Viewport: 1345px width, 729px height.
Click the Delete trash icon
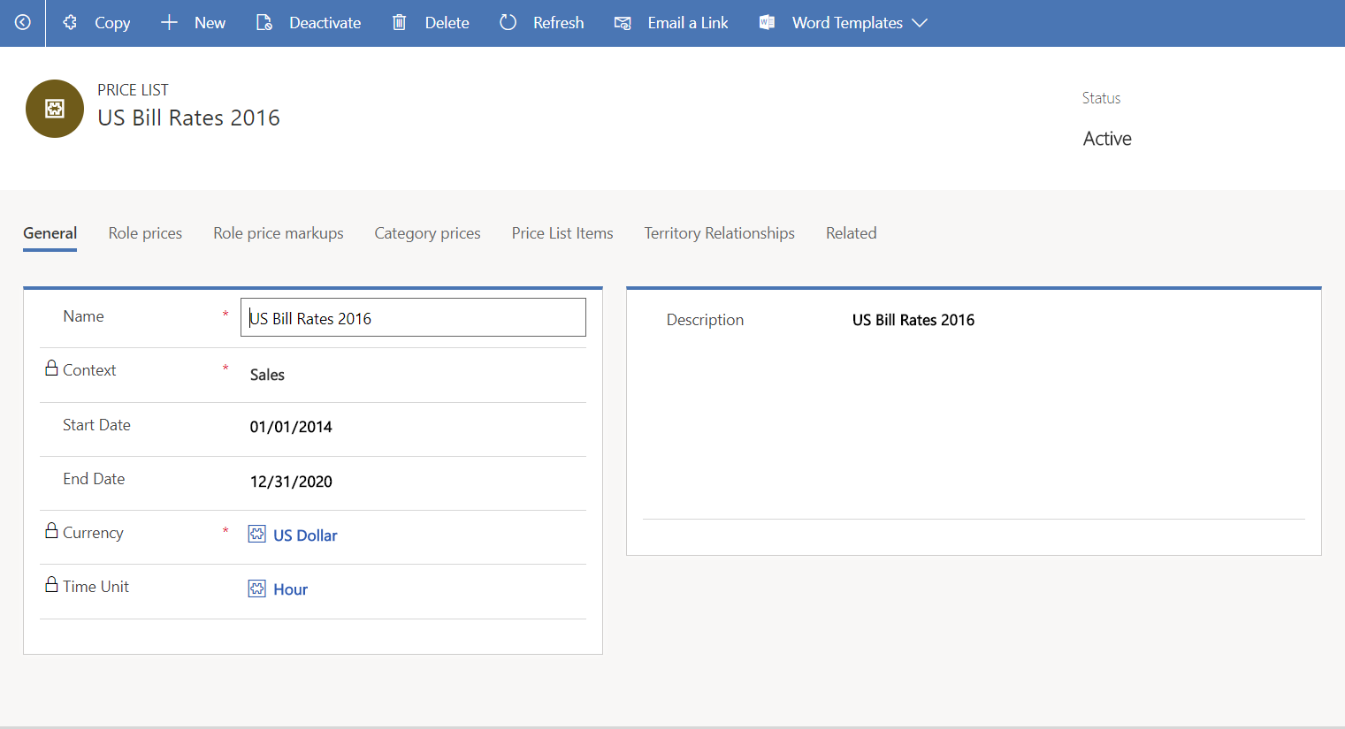[x=398, y=23]
